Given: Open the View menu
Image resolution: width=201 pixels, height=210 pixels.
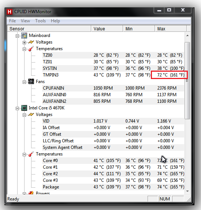Looking at the screenshot, I should pyautogui.click(x=25, y=21).
